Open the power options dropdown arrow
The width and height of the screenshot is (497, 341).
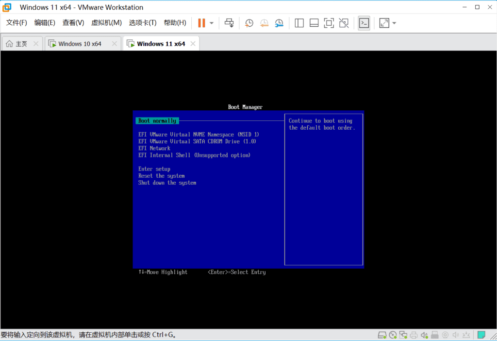(212, 23)
